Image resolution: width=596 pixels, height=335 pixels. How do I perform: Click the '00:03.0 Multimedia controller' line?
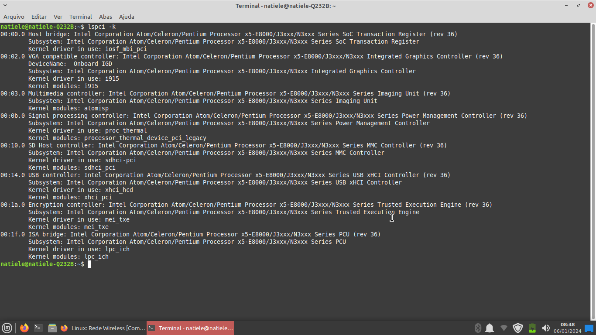(x=225, y=93)
